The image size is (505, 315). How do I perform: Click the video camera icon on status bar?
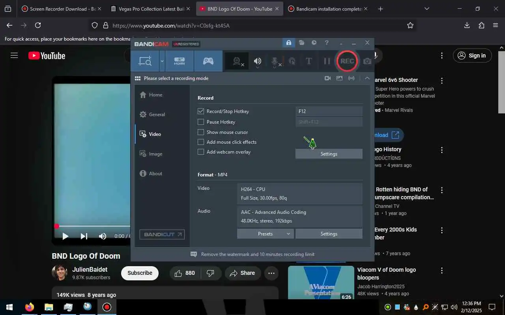[327, 78]
